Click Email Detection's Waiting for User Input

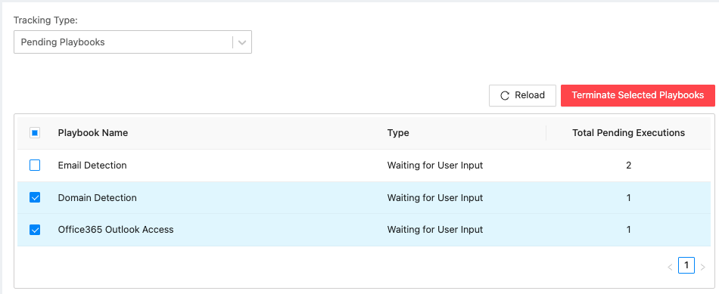tap(435, 166)
